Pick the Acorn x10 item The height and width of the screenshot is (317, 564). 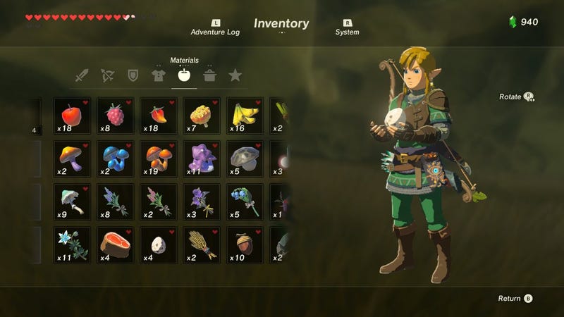[245, 245]
